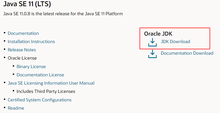
Task: Open the Installation Instructions link
Action: [x=31, y=42]
